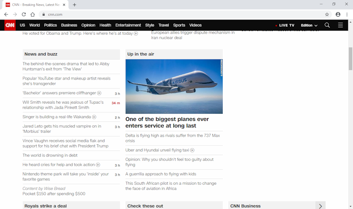This screenshot has width=353, height=209.
Task: Open the search magnifier icon
Action: (x=327, y=25)
